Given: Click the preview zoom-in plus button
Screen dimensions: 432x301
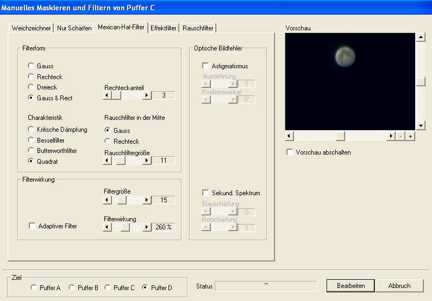Looking at the screenshot, I should point(410,136).
